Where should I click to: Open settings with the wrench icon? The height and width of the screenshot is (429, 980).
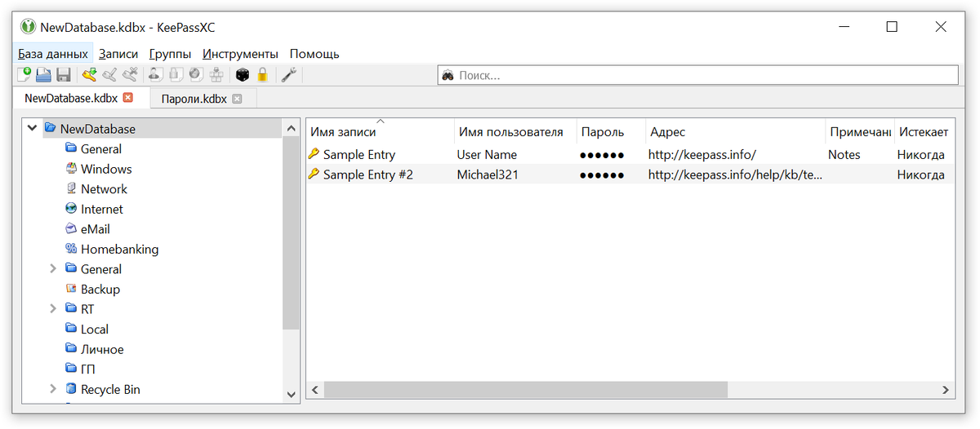(288, 75)
